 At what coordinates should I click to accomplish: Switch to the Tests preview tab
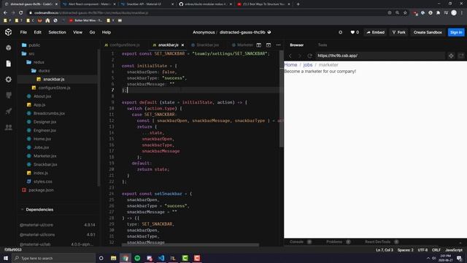point(323,45)
